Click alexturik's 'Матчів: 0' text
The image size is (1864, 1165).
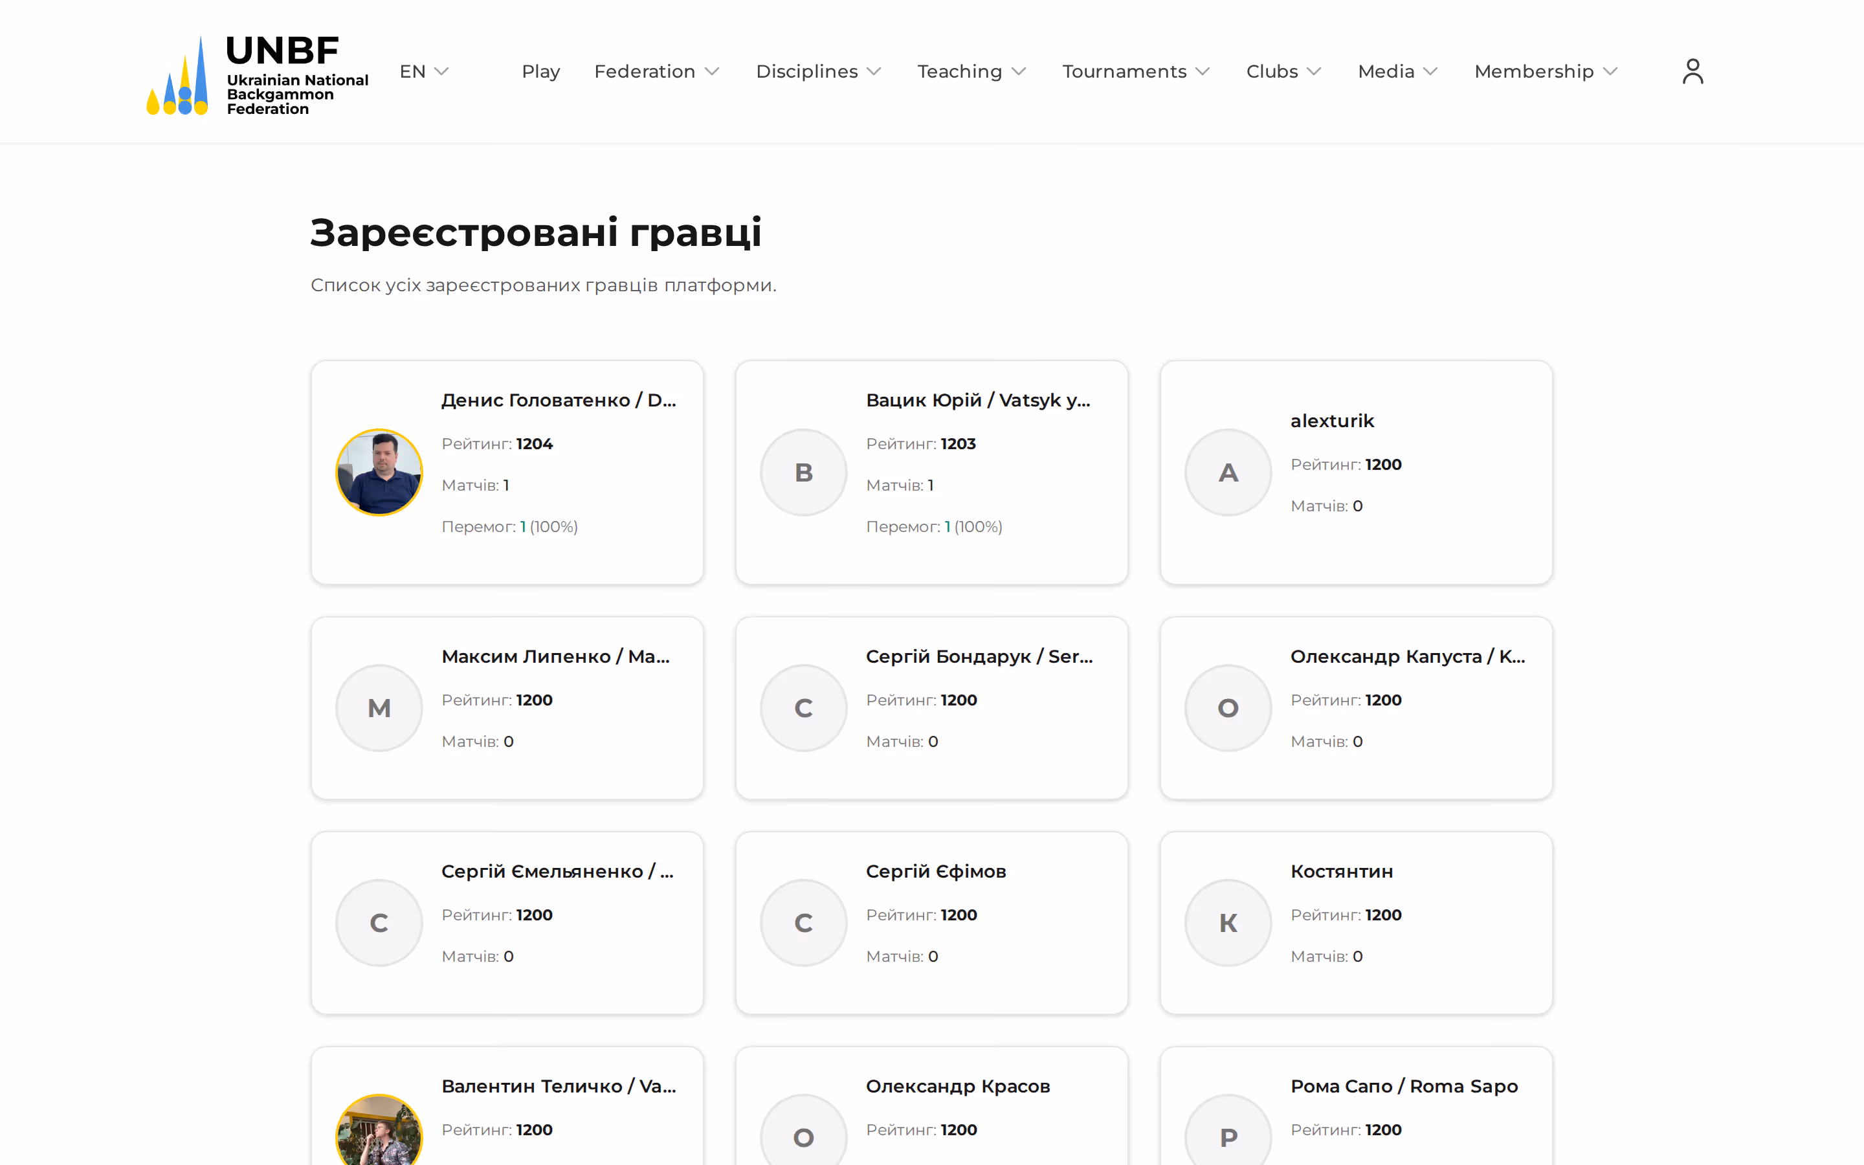[x=1326, y=506]
